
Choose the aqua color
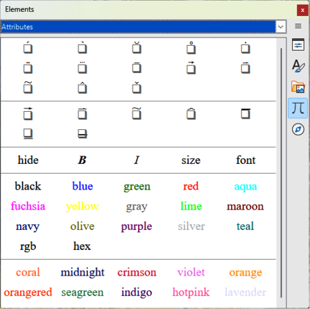click(246, 187)
